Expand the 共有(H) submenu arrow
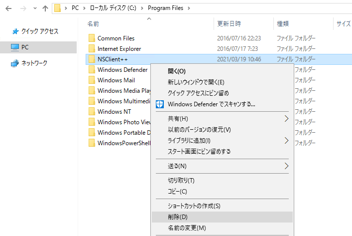The height and width of the screenshot is (236, 352). 286,119
